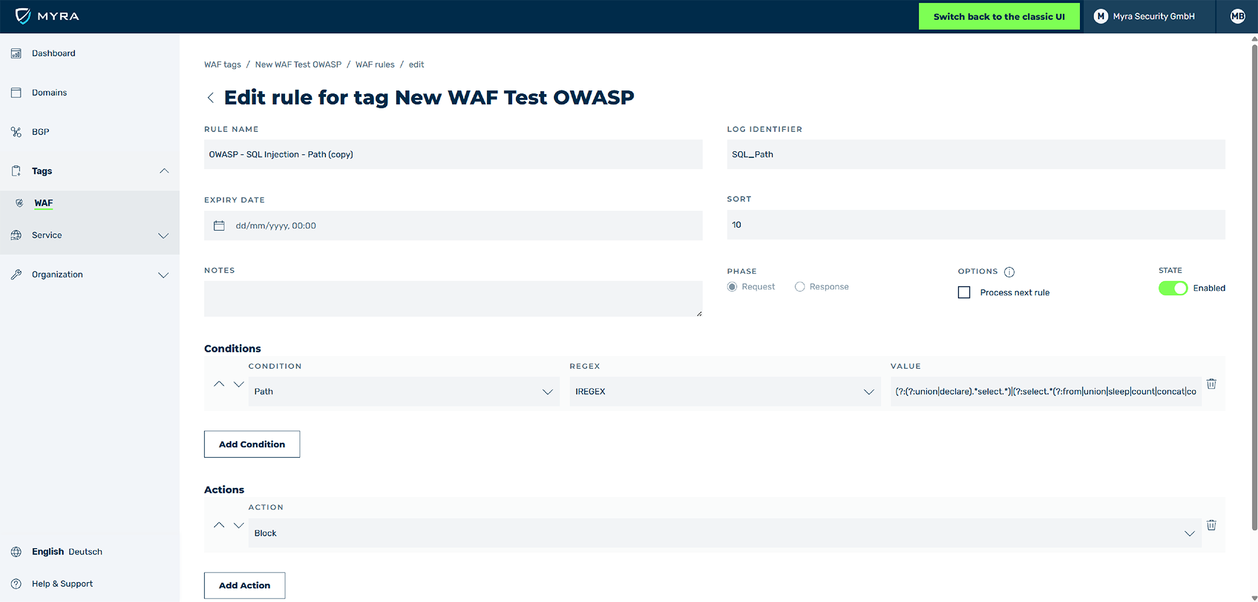The width and height of the screenshot is (1258, 602).
Task: Click the M organization avatar icon
Action: [x=1101, y=17]
